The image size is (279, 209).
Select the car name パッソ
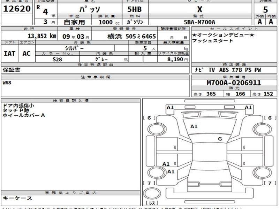tap(90, 9)
